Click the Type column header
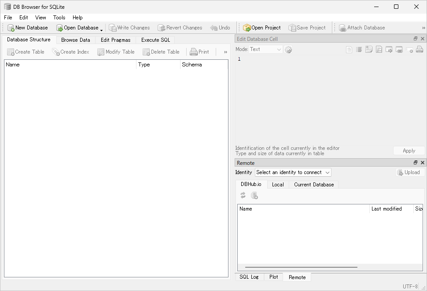This screenshot has width=427, height=291. point(144,65)
